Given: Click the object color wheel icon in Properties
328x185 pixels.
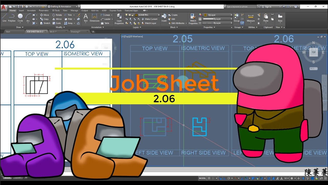Looking at the screenshot, I should point(200,15).
